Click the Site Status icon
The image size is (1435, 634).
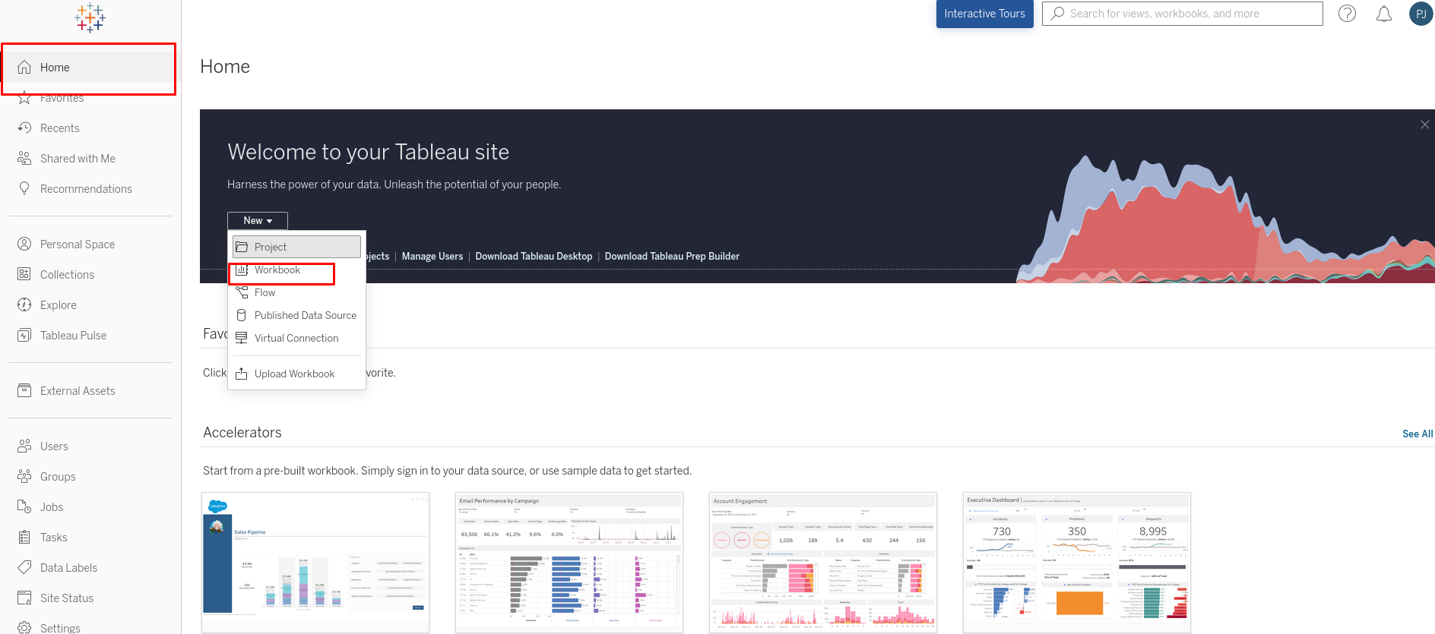pos(24,598)
